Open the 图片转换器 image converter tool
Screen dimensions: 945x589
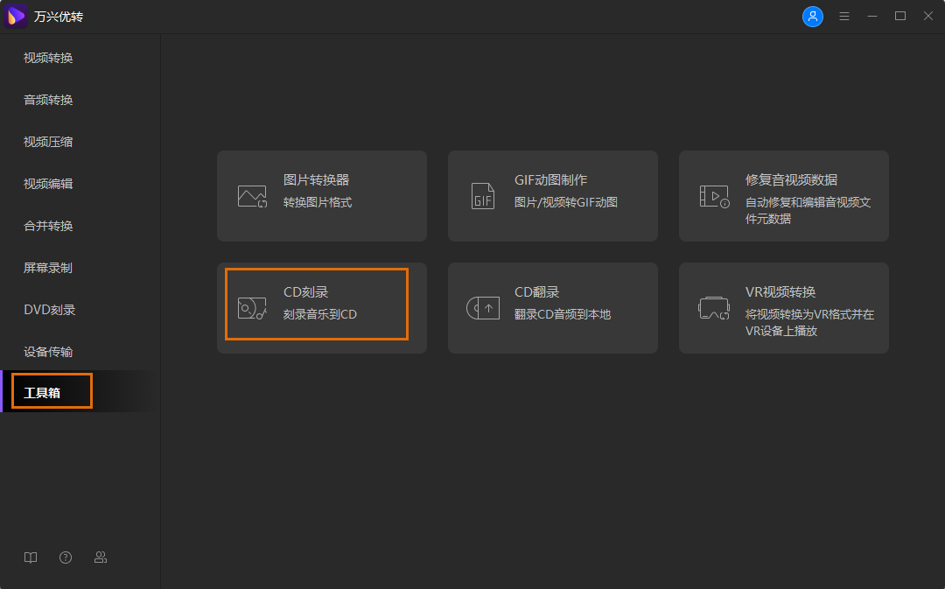point(322,195)
